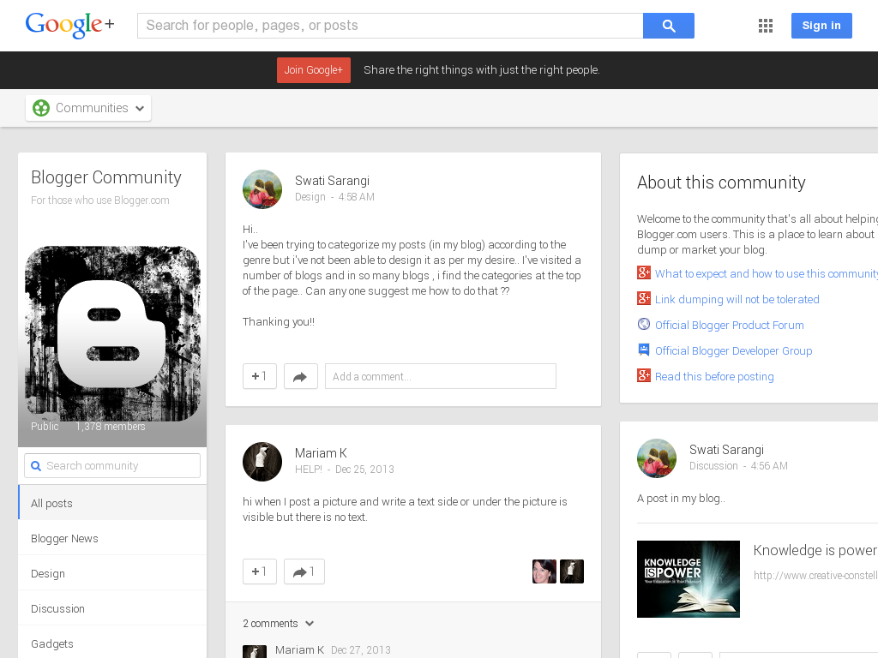
Task: +1 Swati Sarangi's Design post
Action: (259, 376)
